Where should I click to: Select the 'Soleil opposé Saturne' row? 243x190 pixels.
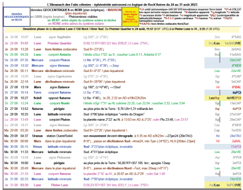[x=123, y=98]
